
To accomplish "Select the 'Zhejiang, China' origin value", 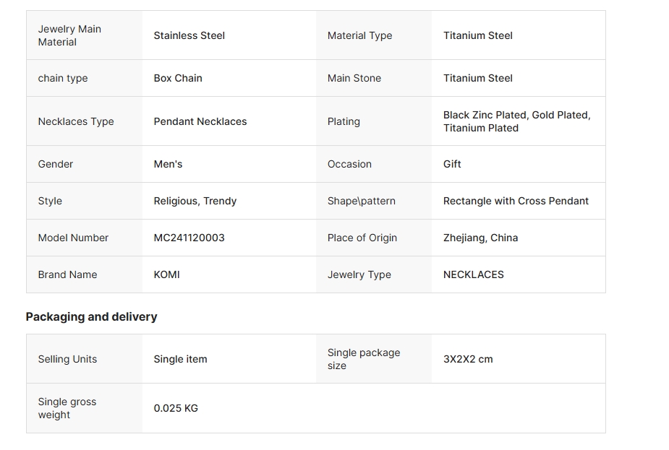I will 480,238.
